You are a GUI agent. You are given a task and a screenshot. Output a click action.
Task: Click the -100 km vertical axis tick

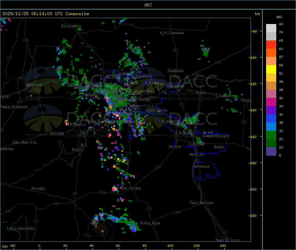[252, 57]
